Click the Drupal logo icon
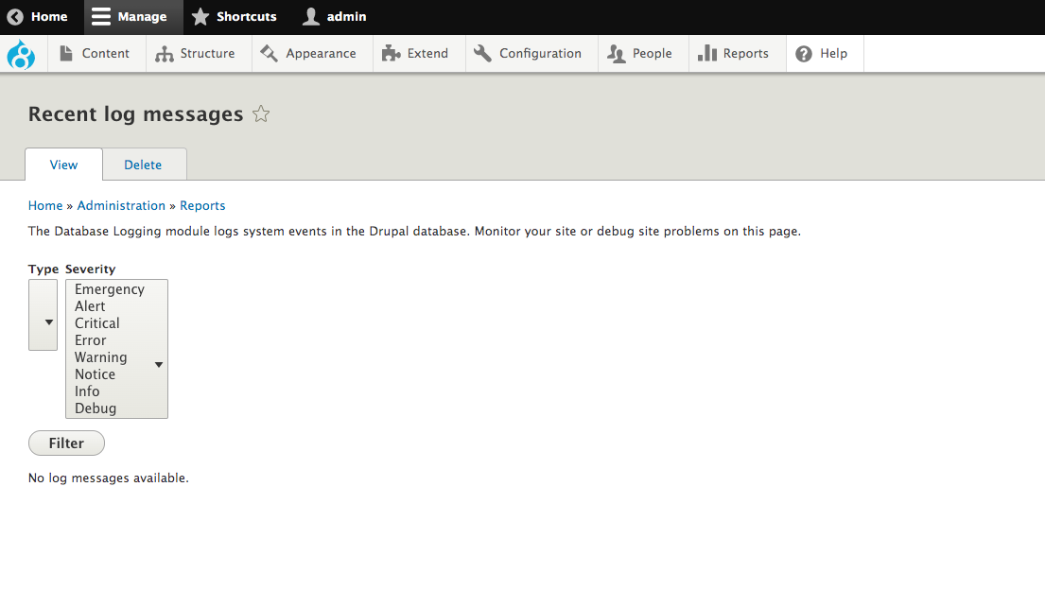 [x=21, y=54]
